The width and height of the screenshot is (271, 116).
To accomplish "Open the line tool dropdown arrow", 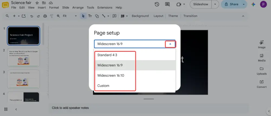I will (108, 16).
